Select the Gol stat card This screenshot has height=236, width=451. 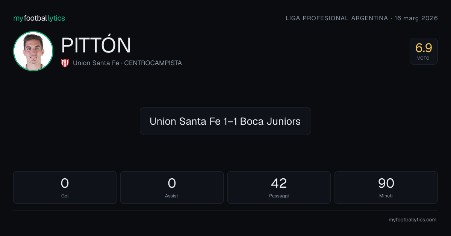(x=65, y=187)
